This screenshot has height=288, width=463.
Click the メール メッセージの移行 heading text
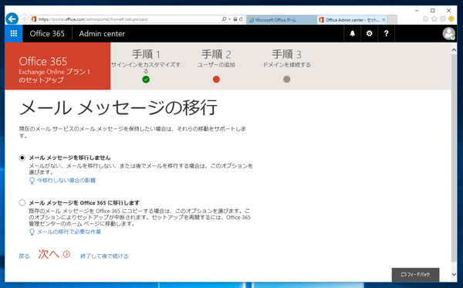click(118, 107)
